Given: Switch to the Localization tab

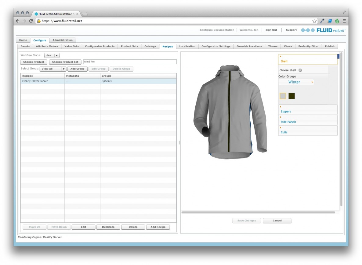Looking at the screenshot, I should point(187,46).
